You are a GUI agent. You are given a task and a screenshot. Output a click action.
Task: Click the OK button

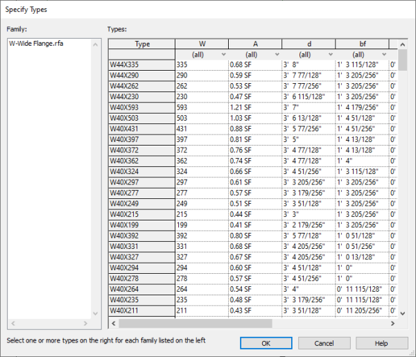267,343
